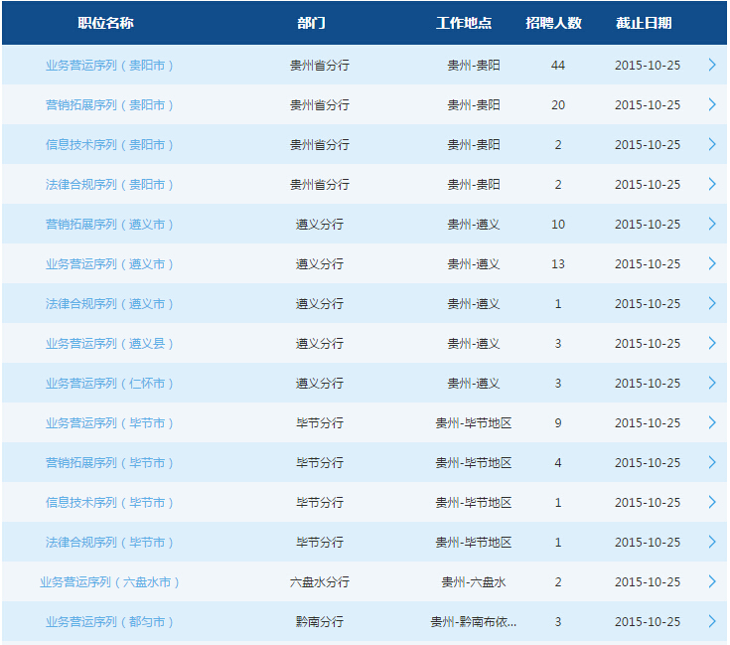
Task: Click the chevron for 营销拓展序列（毕节市）row
Action: tap(711, 462)
